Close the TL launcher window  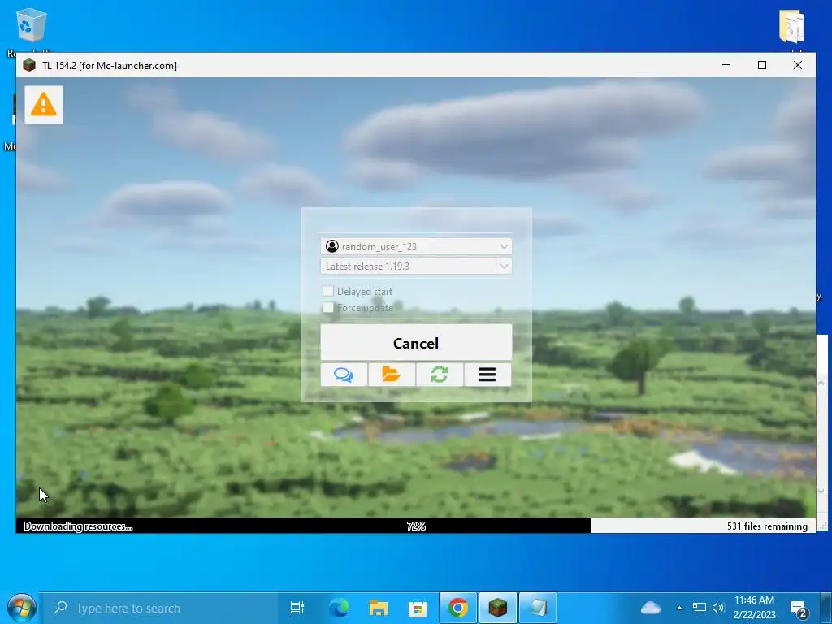tap(798, 65)
